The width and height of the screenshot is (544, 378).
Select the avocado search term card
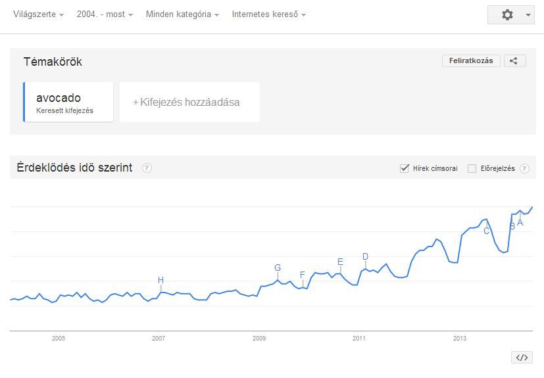(x=68, y=102)
